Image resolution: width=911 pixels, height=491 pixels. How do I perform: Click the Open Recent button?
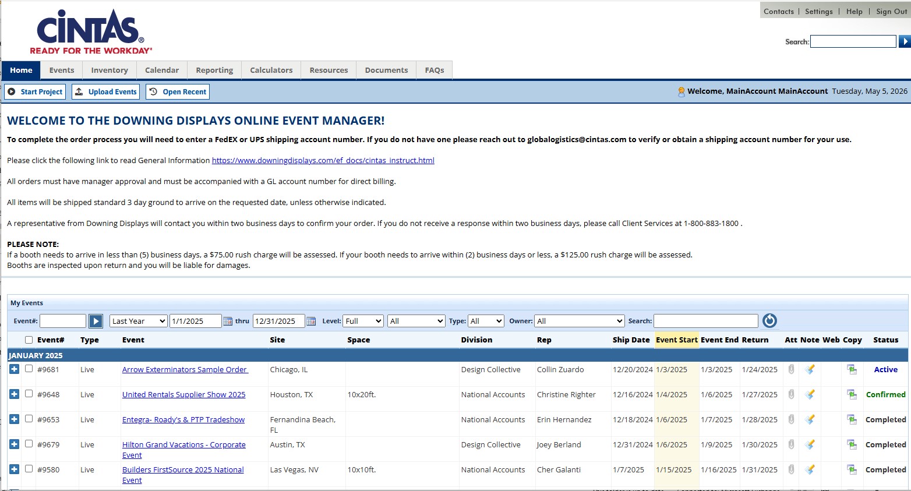tap(177, 91)
